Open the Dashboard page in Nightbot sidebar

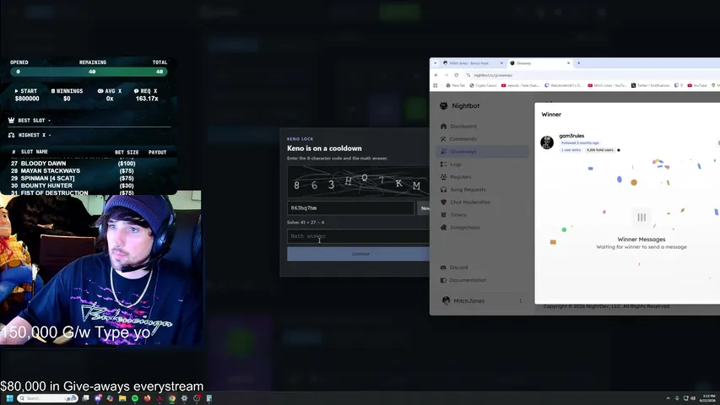coord(463,127)
